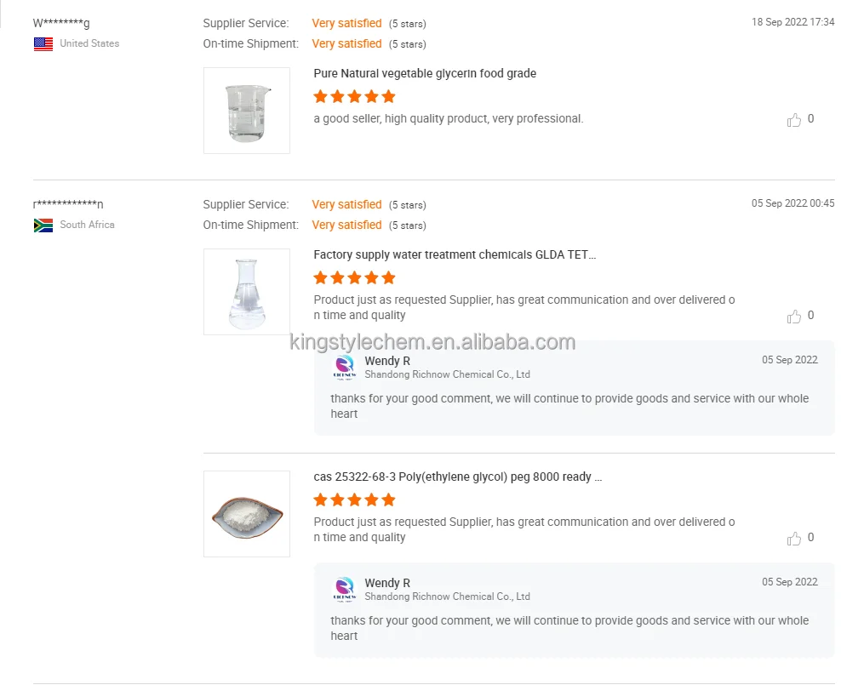Click reviewer name r************n
This screenshot has width=864, height=685.
click(x=68, y=204)
